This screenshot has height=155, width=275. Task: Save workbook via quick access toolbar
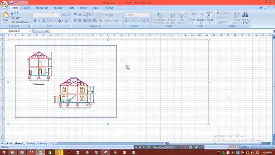coord(12,3)
